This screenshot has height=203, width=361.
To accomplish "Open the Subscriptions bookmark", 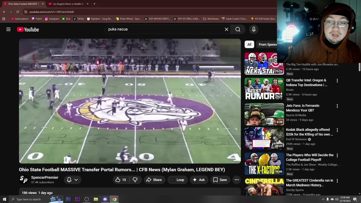I will pyautogui.click(x=19, y=19).
